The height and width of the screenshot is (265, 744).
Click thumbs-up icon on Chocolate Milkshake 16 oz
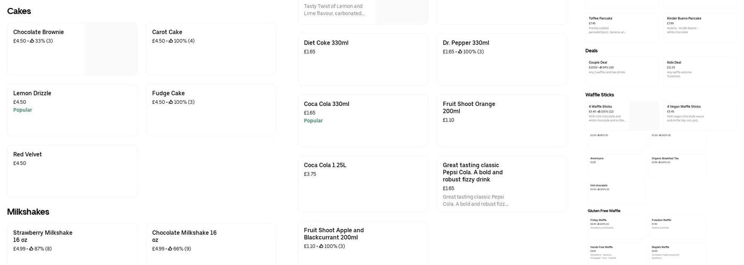pos(170,249)
